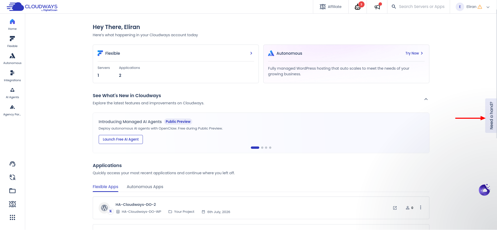
Task: Open the apps grid icon in sidebar
Action: pos(12,217)
